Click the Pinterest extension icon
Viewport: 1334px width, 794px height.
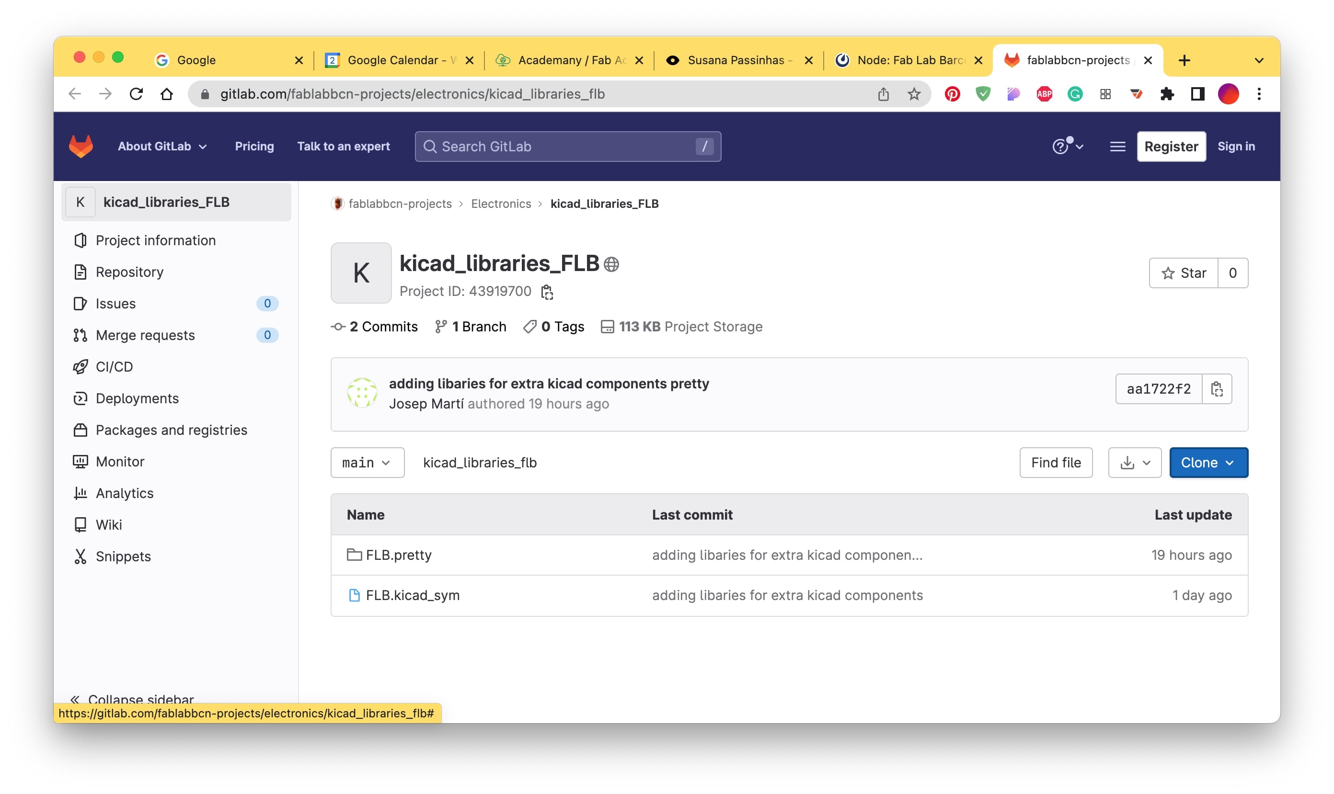tap(952, 94)
